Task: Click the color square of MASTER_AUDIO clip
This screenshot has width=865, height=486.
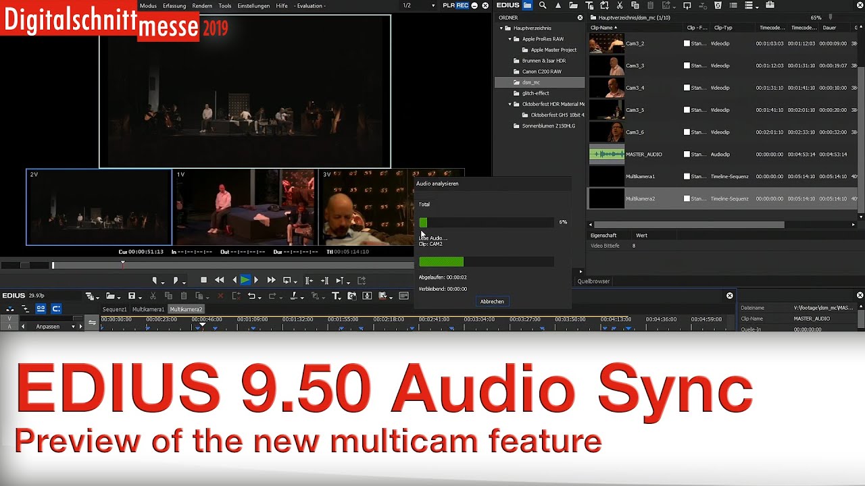Action: point(687,155)
